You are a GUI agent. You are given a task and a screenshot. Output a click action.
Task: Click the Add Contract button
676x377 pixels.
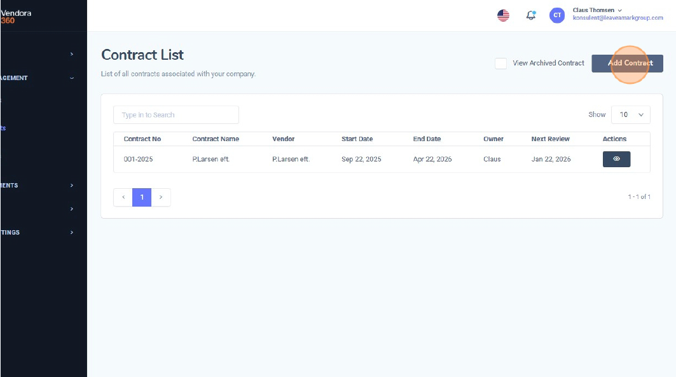[x=627, y=64]
